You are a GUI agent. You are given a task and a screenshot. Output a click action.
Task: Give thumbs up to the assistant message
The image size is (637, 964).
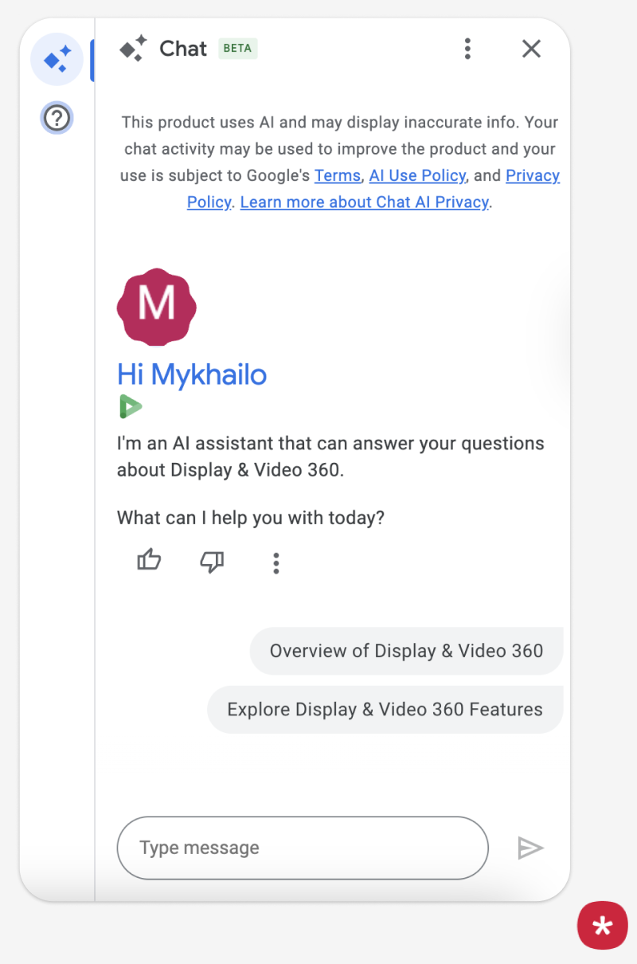149,562
